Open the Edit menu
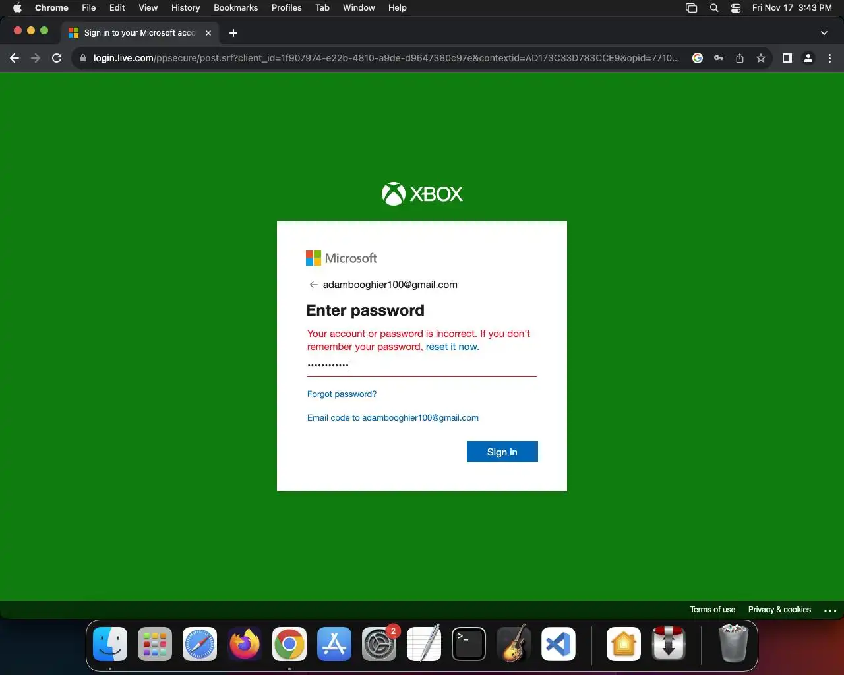This screenshot has height=675, width=844. tap(117, 8)
